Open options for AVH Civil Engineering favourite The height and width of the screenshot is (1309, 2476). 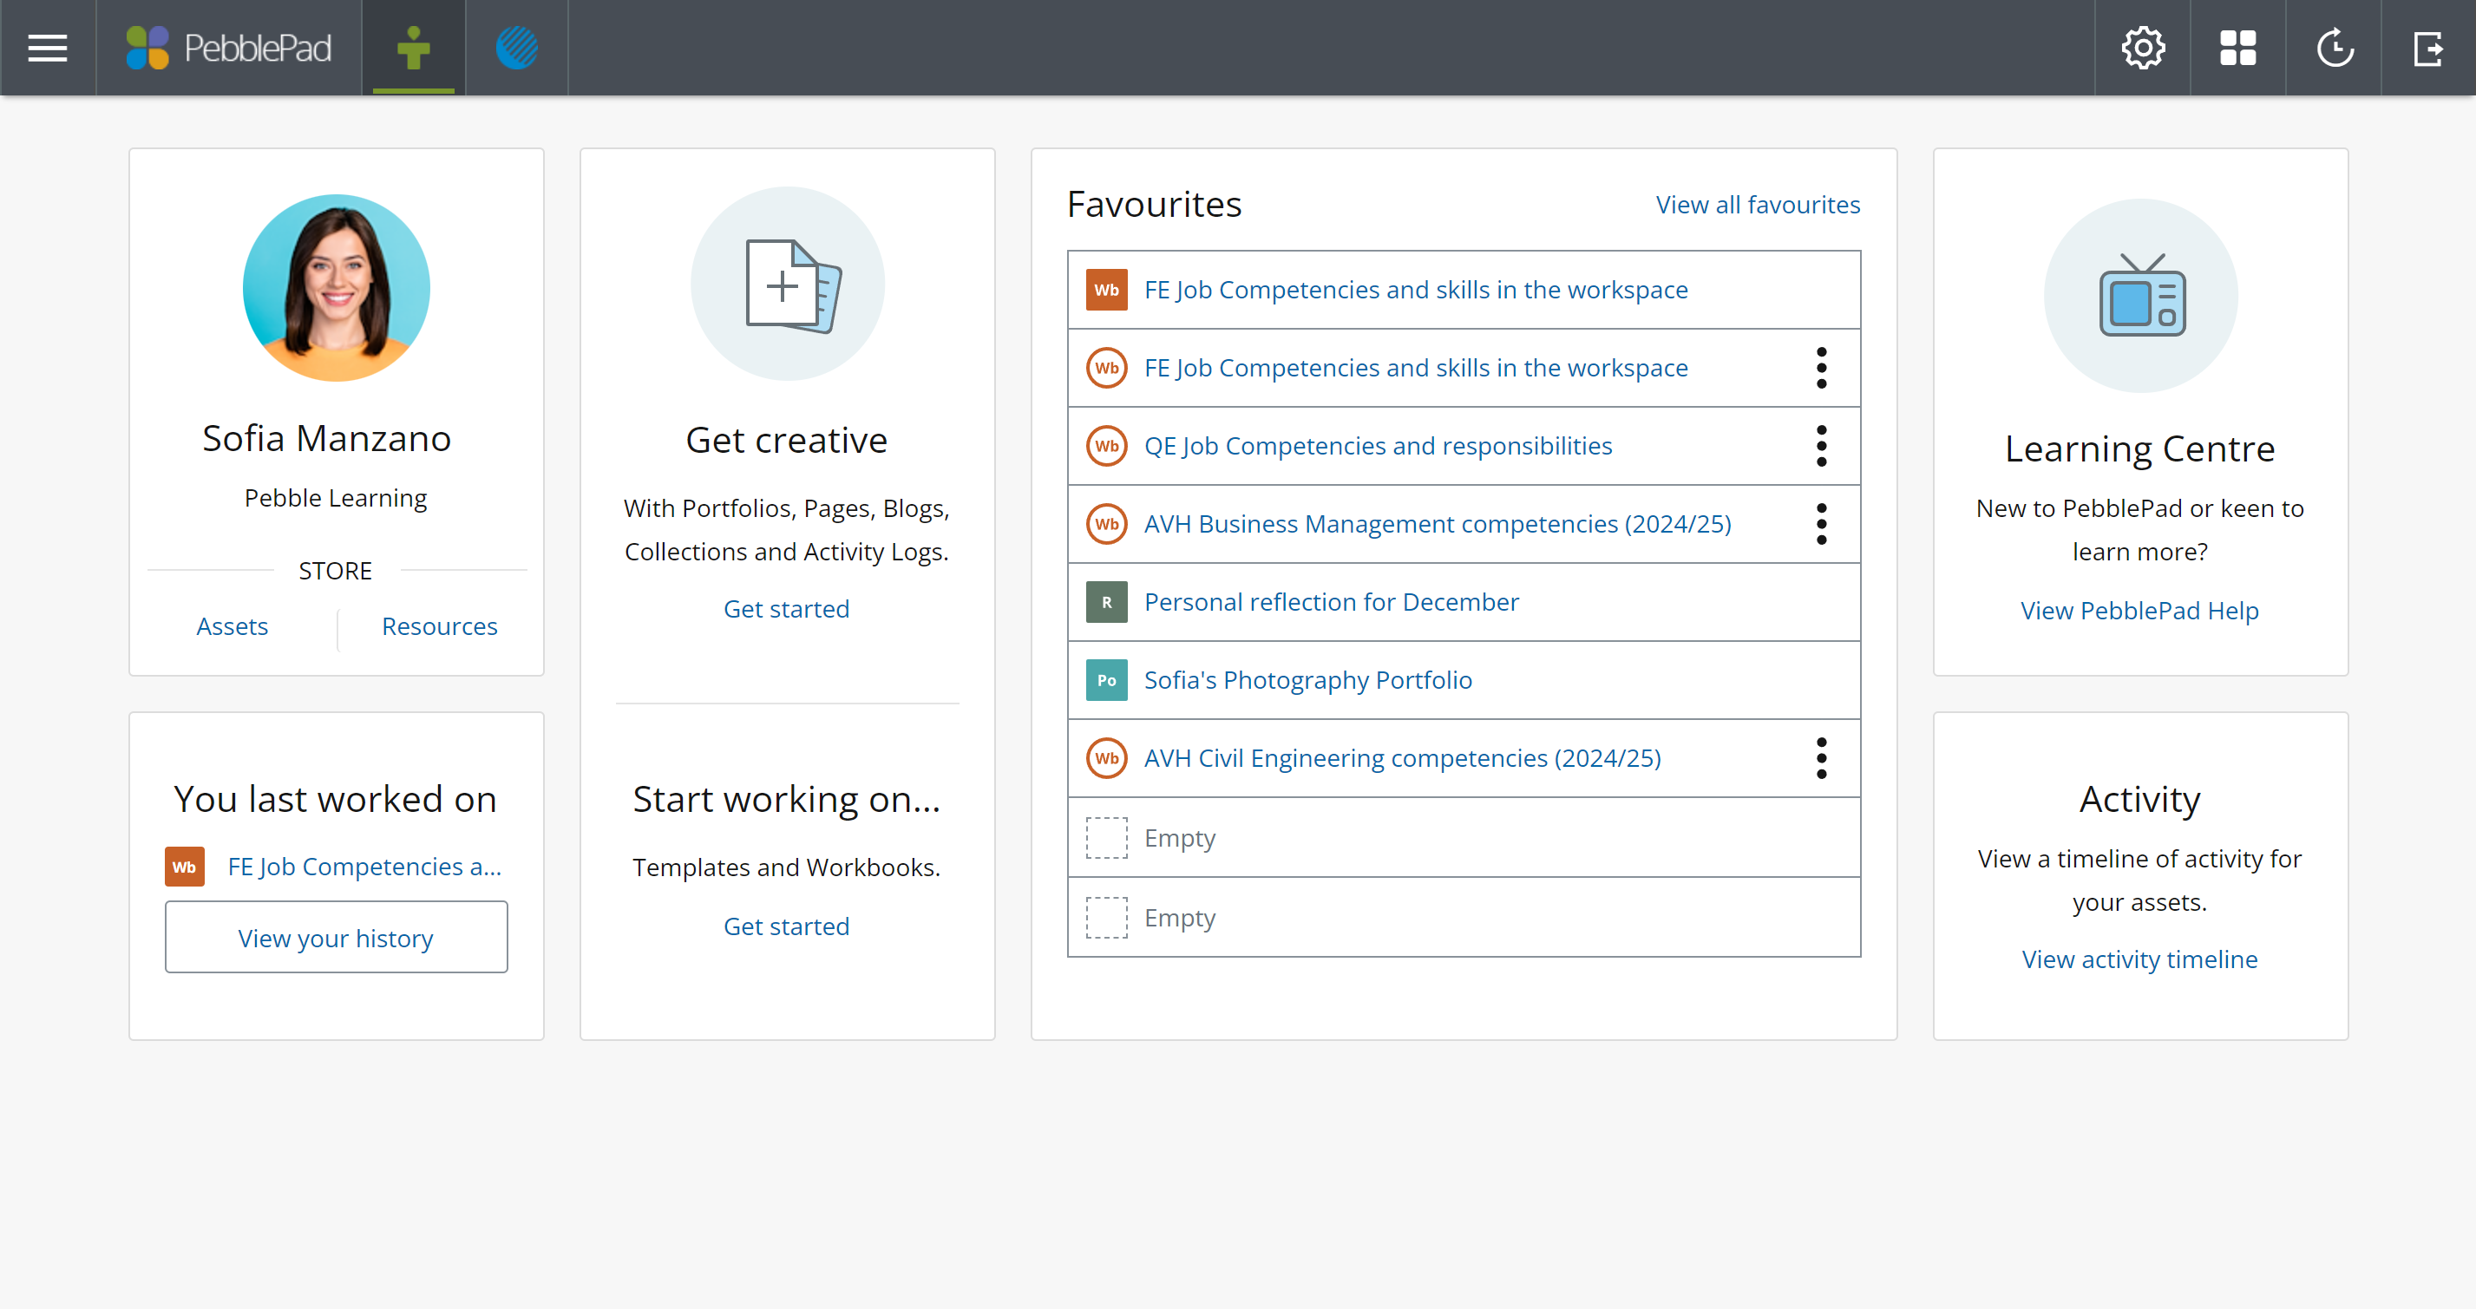(1820, 758)
